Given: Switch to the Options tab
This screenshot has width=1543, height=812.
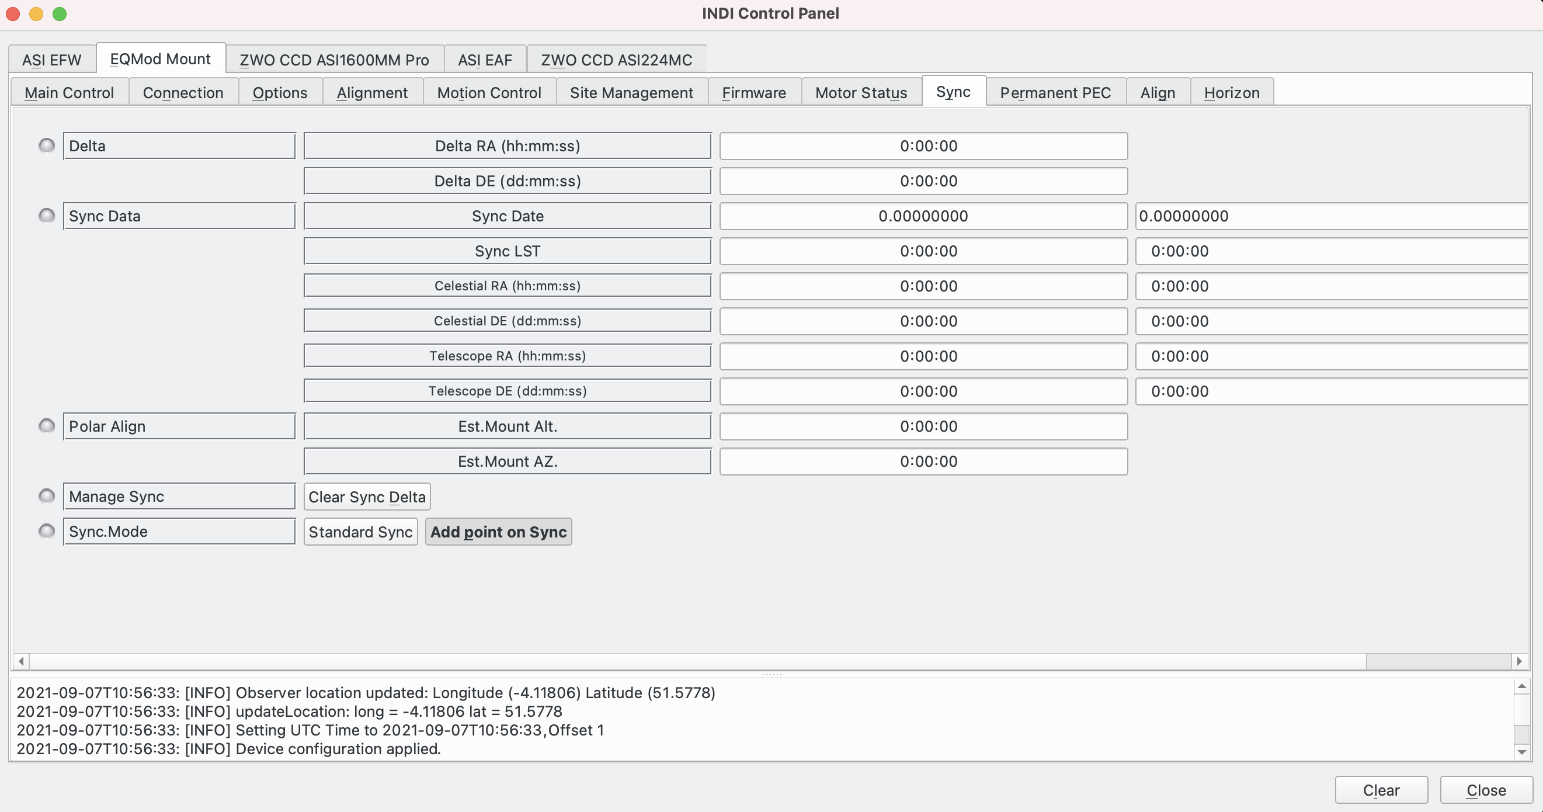Looking at the screenshot, I should coord(280,92).
